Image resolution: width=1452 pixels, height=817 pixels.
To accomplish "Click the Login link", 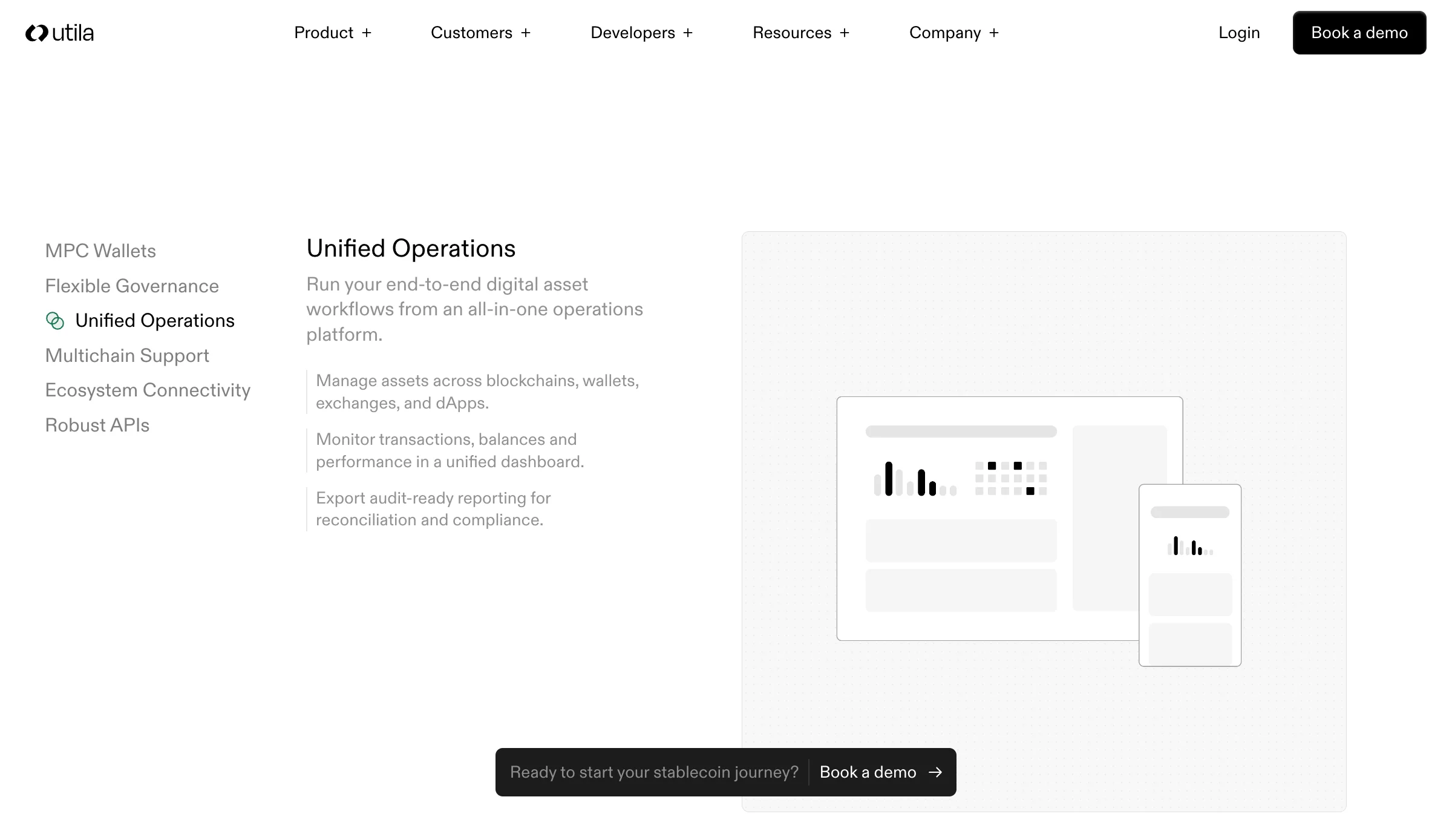I will (x=1239, y=33).
